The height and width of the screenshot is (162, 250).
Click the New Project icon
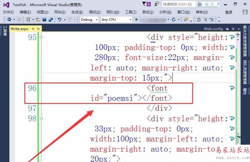pos(28,20)
